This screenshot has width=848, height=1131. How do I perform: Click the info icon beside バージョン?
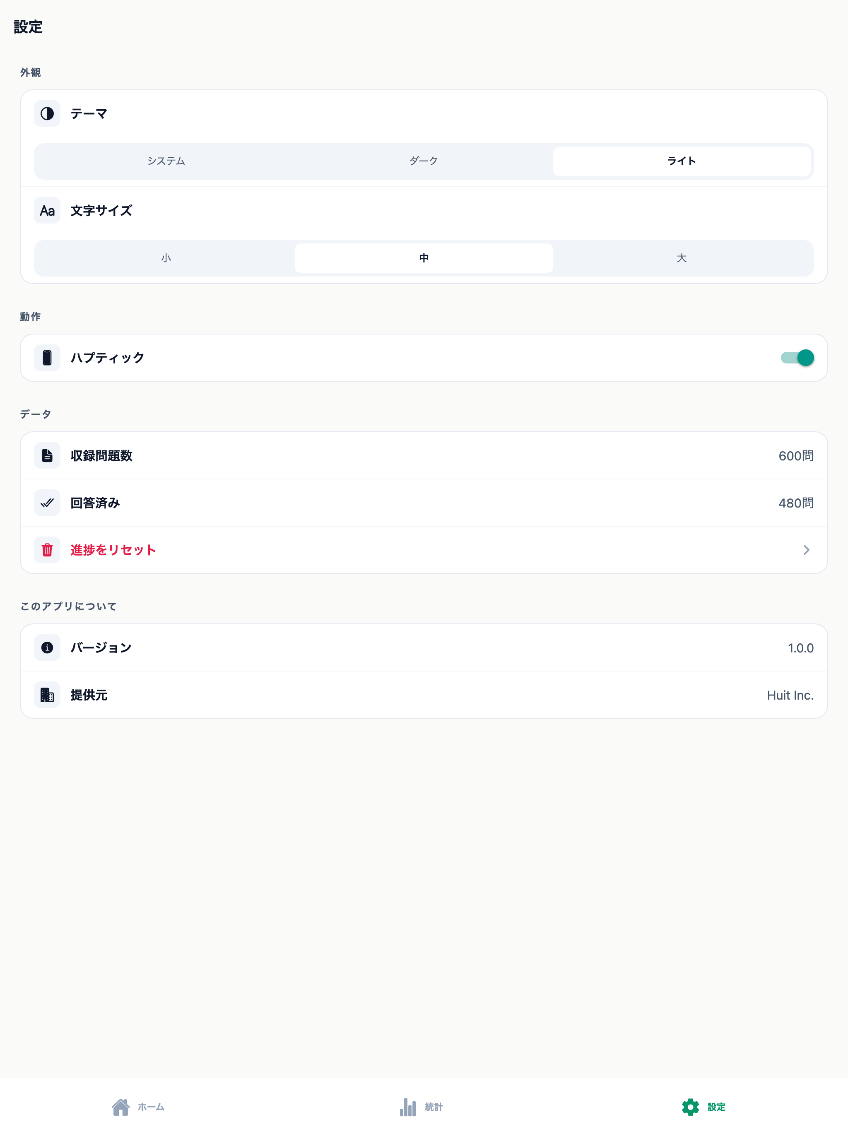coord(47,648)
